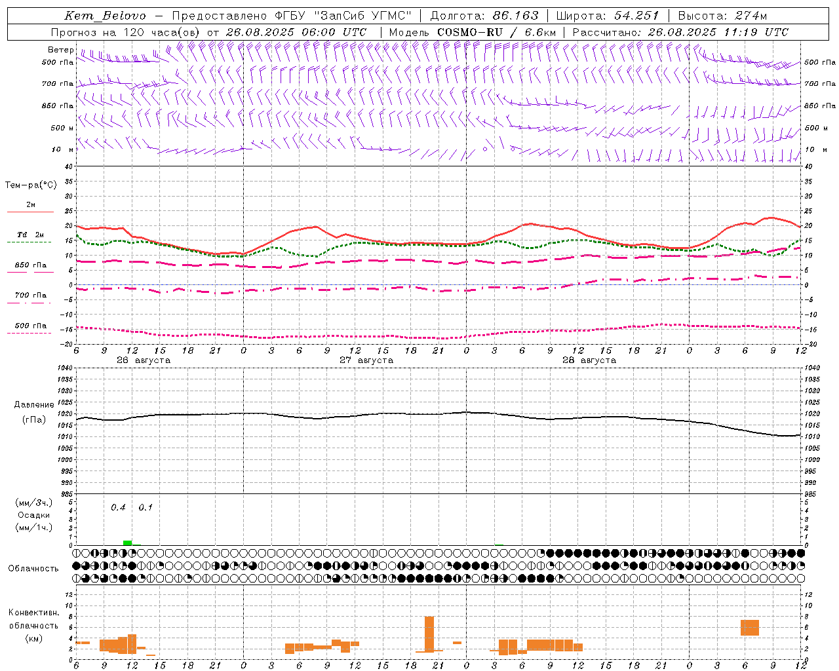
Task: Click the 0.1 precipitation value
Action: click(x=146, y=508)
